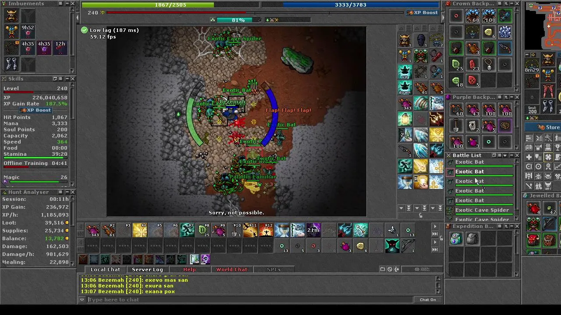Screen dimensions: 561x315
Task: Use the F8 green rune with 25 charges
Action: (x=203, y=230)
